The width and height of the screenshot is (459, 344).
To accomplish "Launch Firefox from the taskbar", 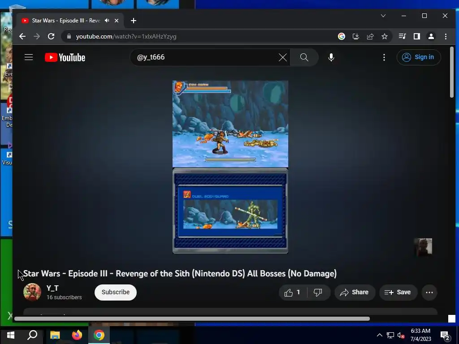I will (x=77, y=335).
